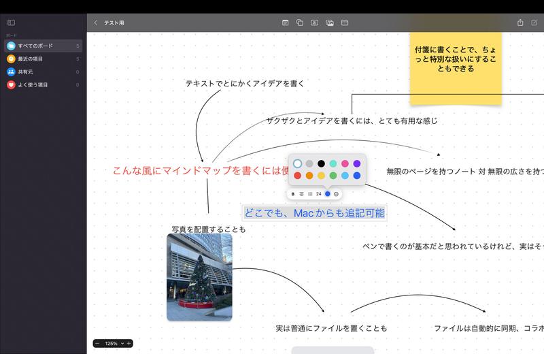Open the photo/media insert tool
The image size is (544, 354).
click(329, 22)
